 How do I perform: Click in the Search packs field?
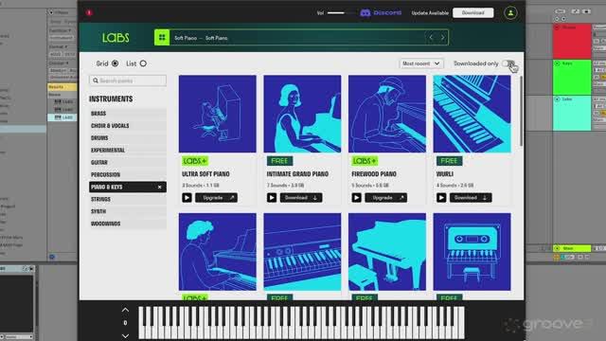coord(128,81)
